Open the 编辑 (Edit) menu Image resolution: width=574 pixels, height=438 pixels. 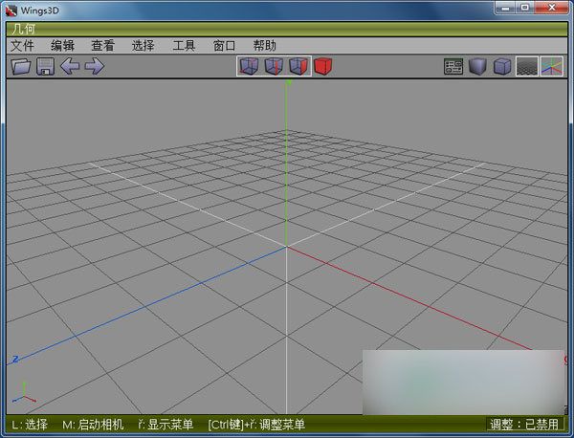62,45
